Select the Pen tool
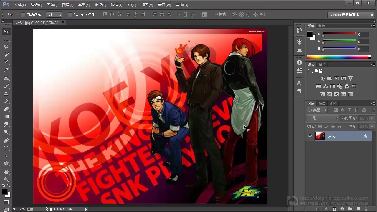 [6, 140]
